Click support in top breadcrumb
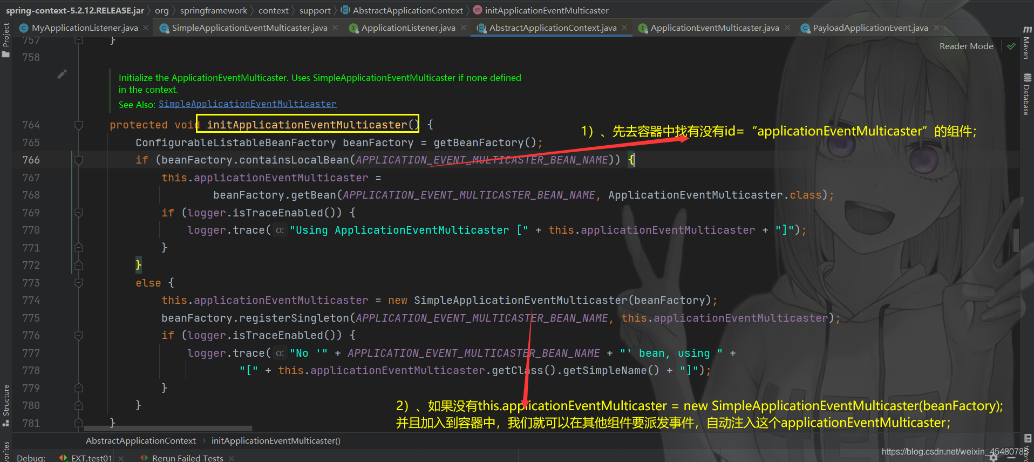 click(315, 10)
